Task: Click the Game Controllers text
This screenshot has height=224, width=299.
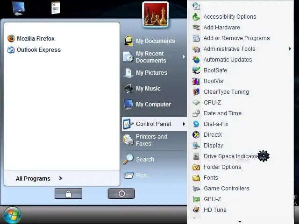Action: pos(226,189)
